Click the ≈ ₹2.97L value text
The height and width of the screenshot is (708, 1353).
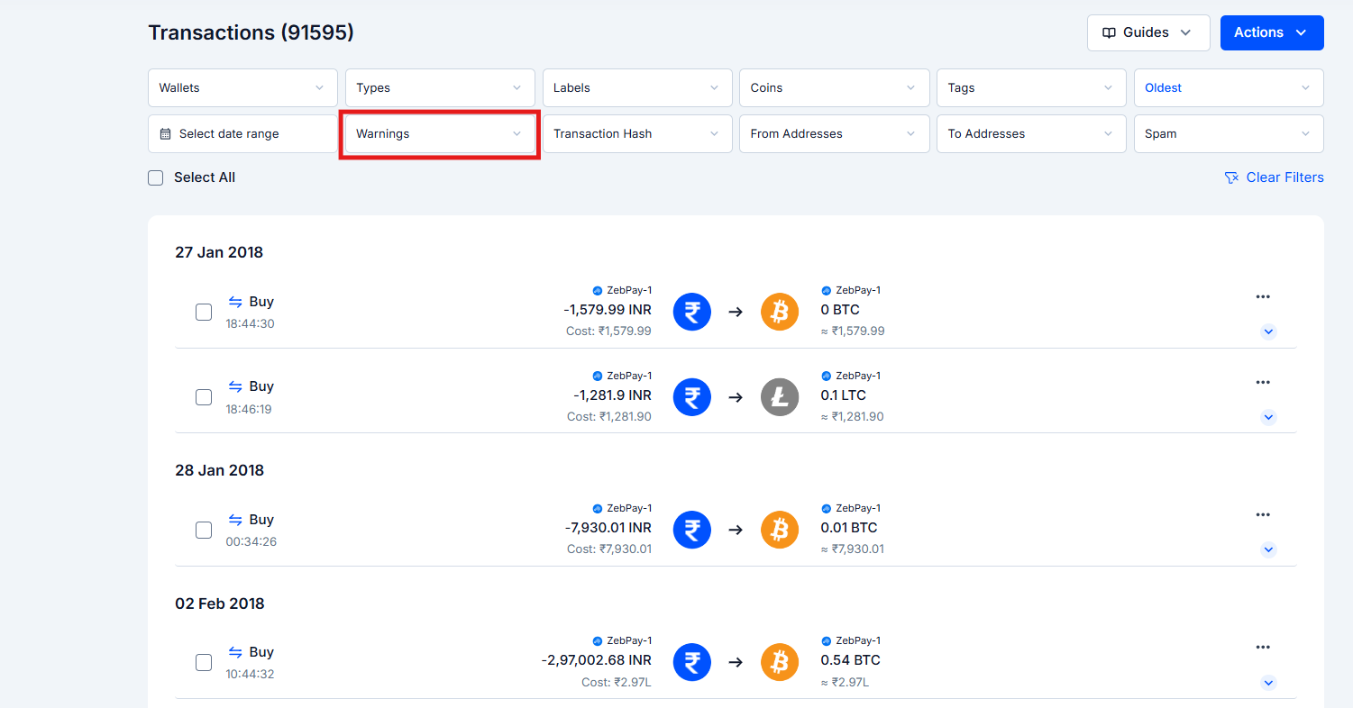click(845, 682)
